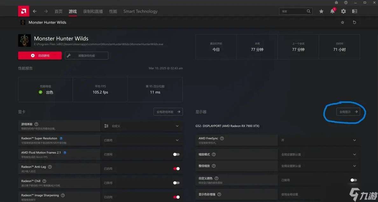378x202 pixels.
Task: Open favorites star in top bar
Action: [x=321, y=11]
